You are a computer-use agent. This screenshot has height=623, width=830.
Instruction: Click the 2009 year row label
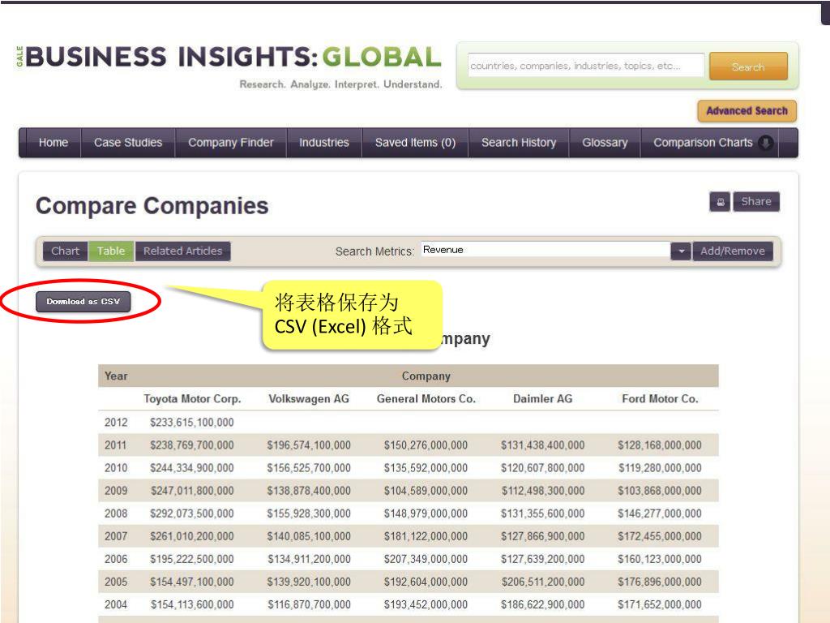116,491
